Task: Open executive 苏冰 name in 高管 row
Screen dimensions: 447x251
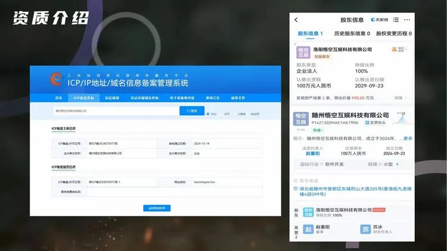Action: (377, 227)
